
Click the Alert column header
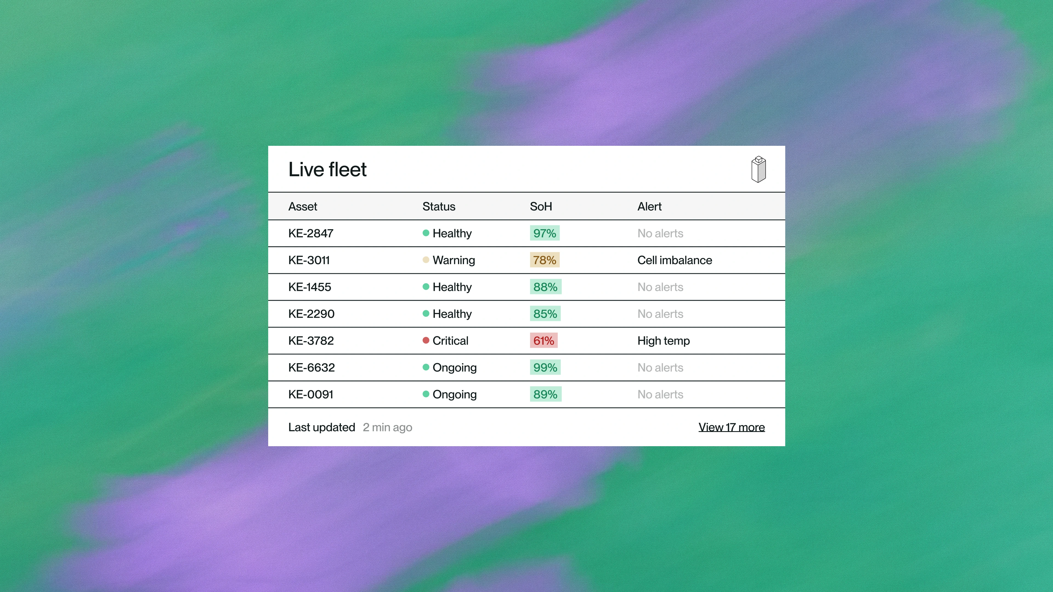pyautogui.click(x=649, y=206)
